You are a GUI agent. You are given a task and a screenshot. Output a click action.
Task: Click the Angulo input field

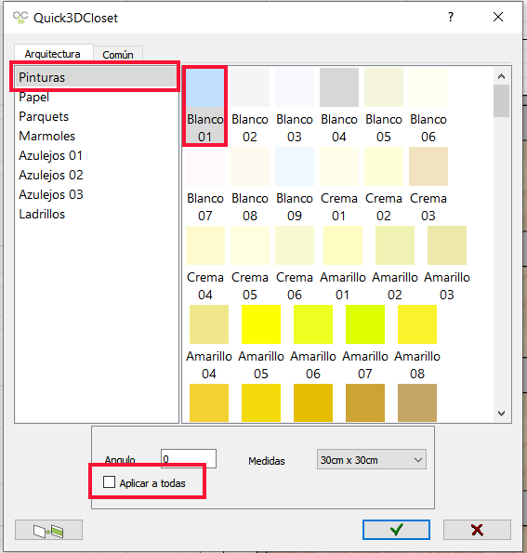coord(189,458)
